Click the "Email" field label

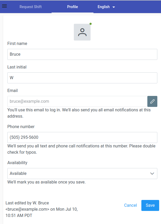pyautogui.click(x=13, y=91)
